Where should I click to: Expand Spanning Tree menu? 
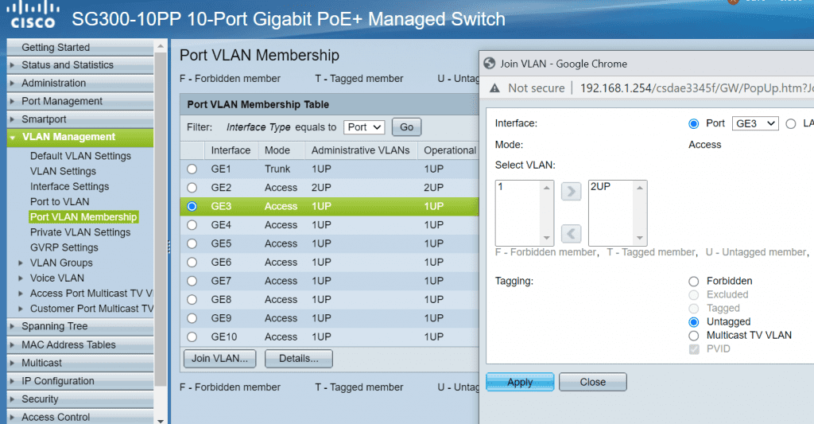(80, 326)
